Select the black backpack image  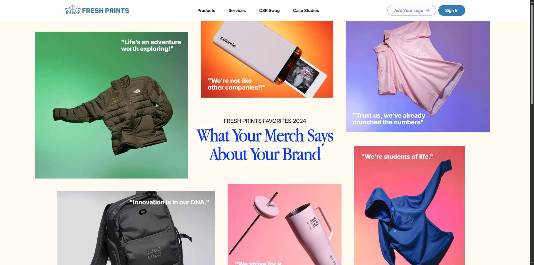tap(136, 228)
